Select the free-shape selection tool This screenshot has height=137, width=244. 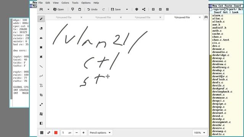pos(41,57)
